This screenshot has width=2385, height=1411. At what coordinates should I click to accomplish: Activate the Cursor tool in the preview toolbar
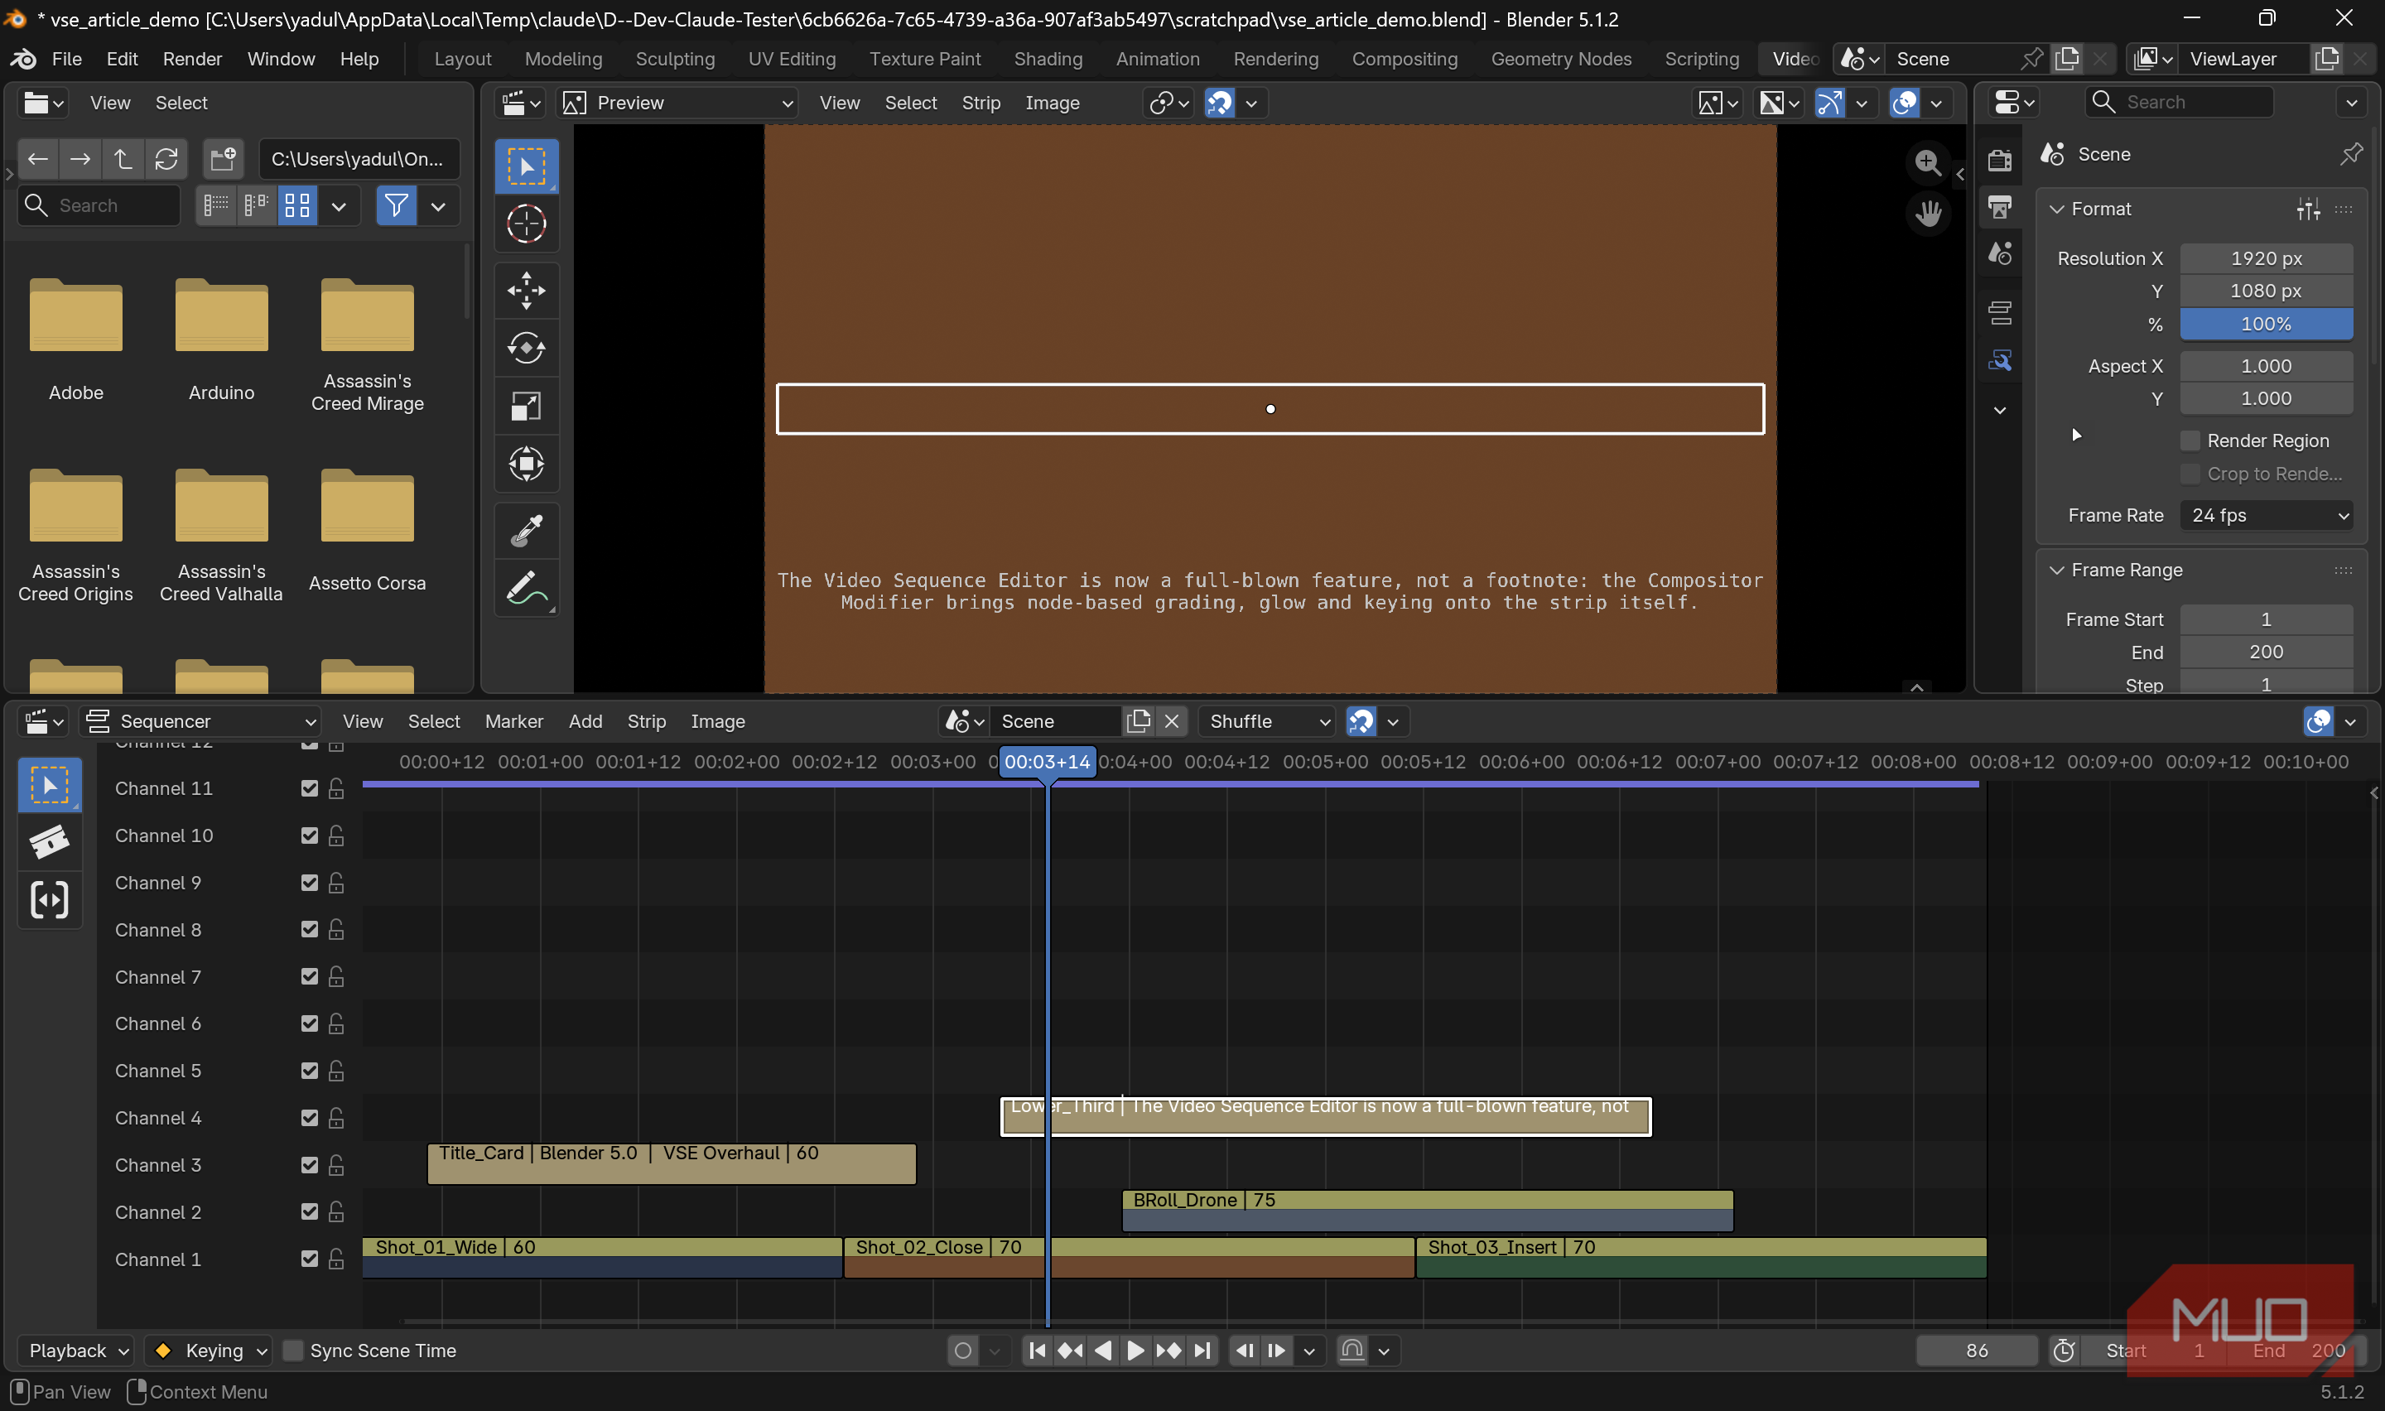click(526, 224)
